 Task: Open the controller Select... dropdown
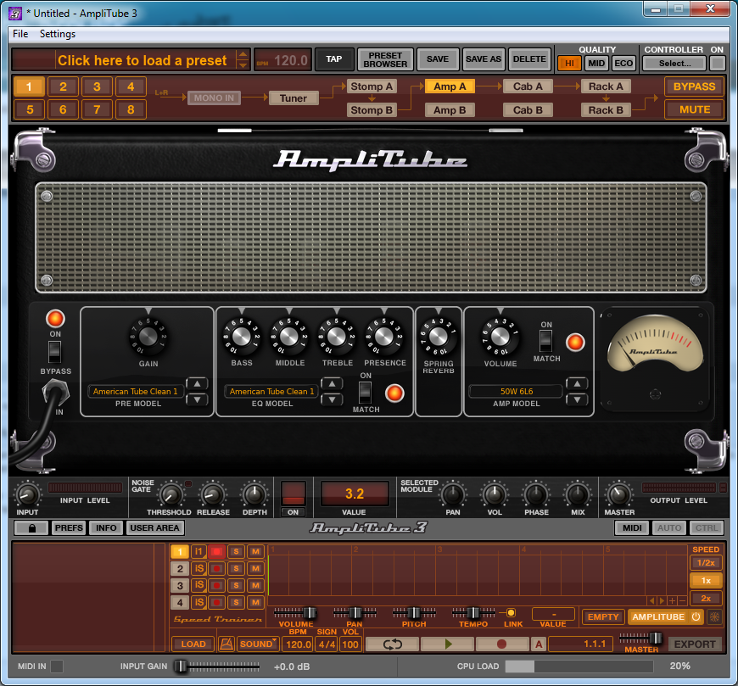tap(674, 63)
